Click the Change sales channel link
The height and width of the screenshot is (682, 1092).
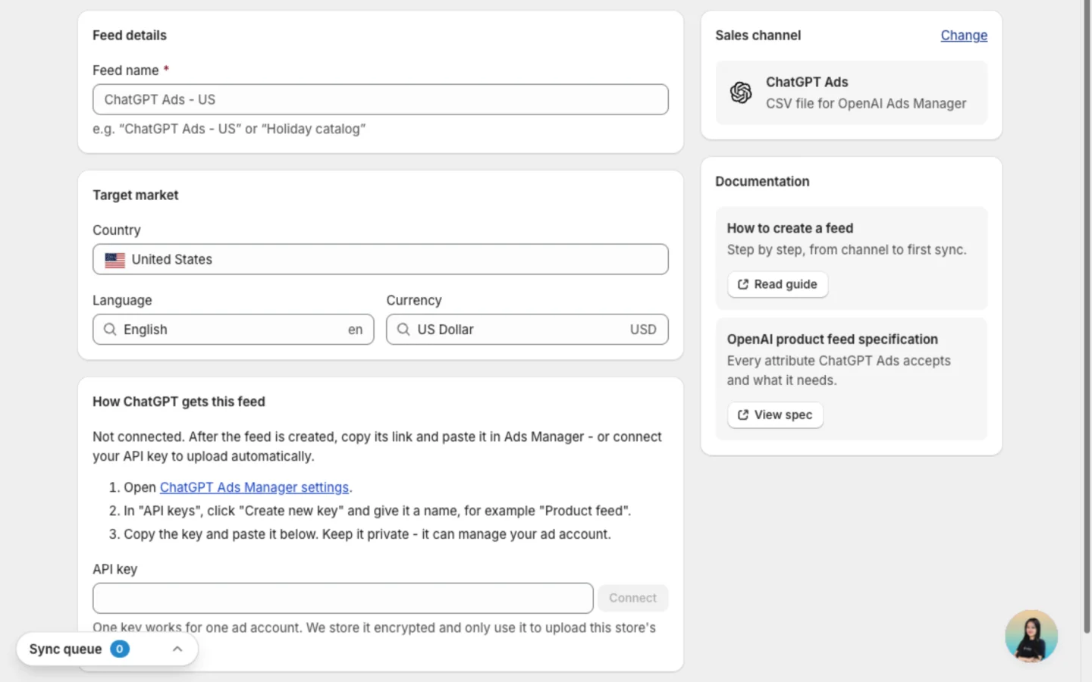click(964, 36)
